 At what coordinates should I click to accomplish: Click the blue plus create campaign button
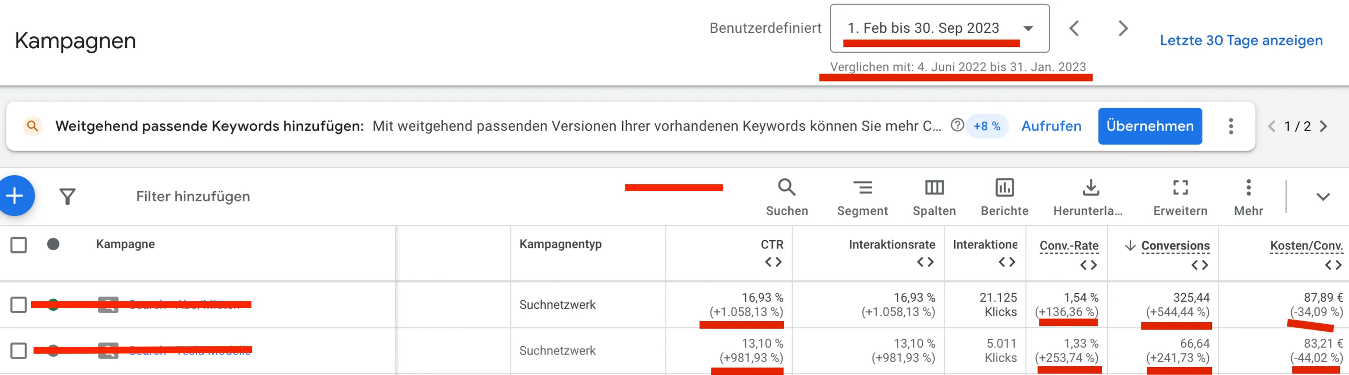(x=15, y=196)
